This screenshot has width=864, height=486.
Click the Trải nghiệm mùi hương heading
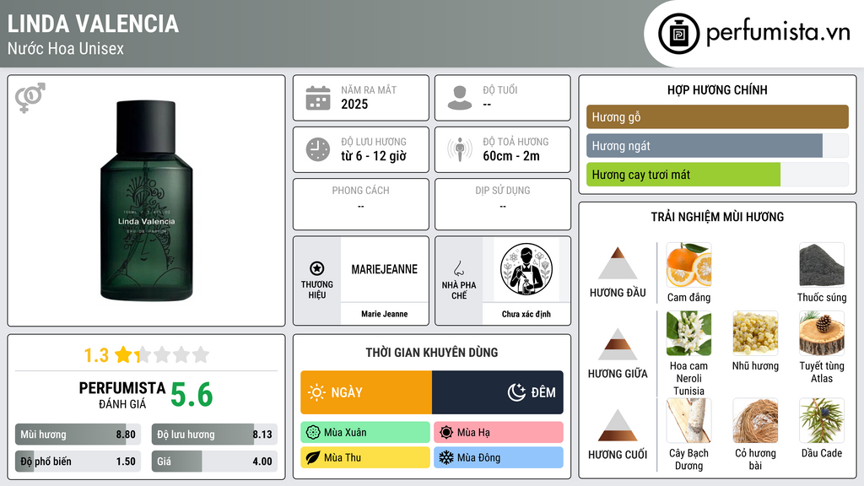[x=717, y=217]
